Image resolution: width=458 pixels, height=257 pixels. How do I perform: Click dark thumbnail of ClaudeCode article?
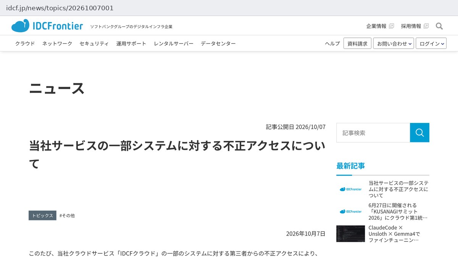tap(350, 234)
